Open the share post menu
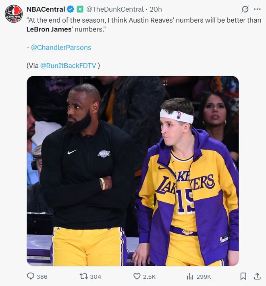The width and height of the screenshot is (266, 286). pos(257,276)
